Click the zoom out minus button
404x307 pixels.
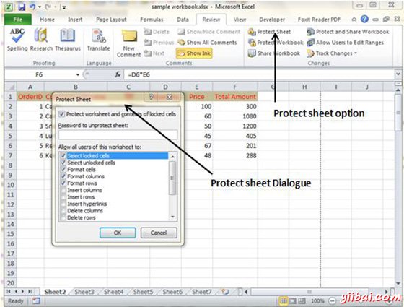333,300
